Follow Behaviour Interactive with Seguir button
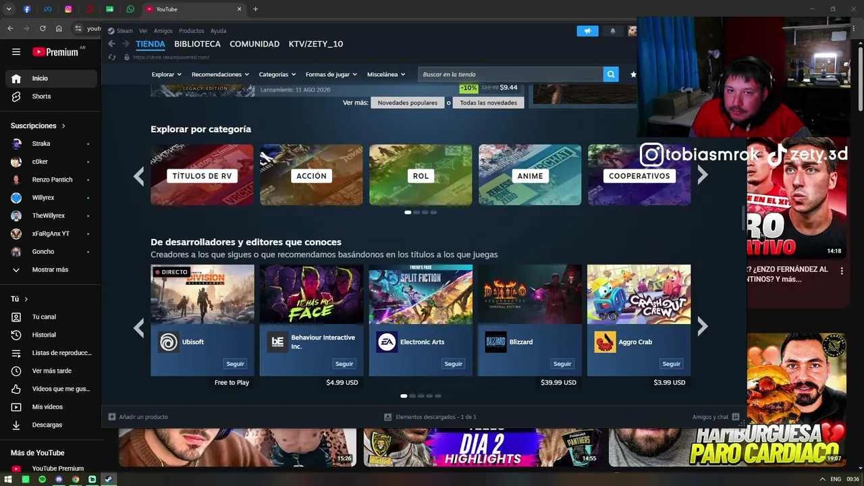This screenshot has width=864, height=486. pyautogui.click(x=344, y=364)
